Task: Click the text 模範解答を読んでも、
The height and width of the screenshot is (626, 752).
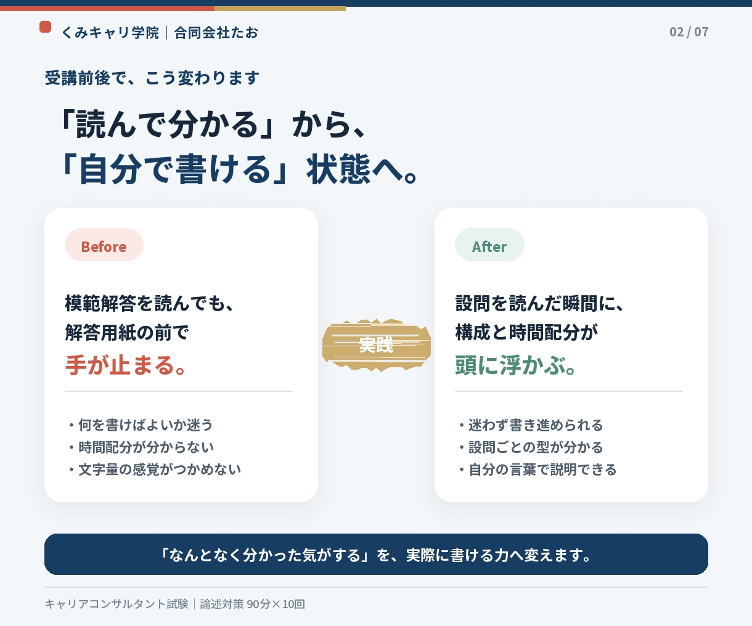Action: (150, 303)
